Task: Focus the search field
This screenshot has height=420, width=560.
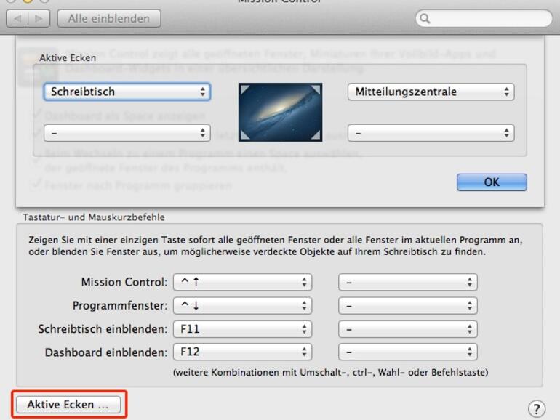Action: pos(484,18)
